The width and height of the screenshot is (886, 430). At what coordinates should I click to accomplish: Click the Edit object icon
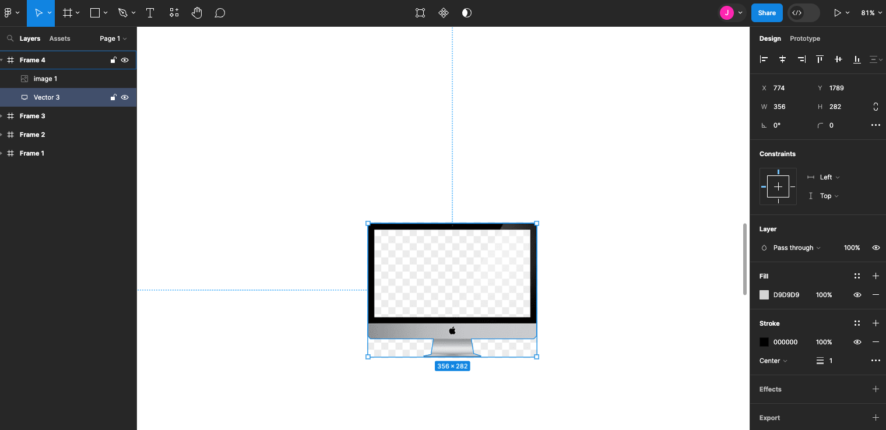click(420, 13)
